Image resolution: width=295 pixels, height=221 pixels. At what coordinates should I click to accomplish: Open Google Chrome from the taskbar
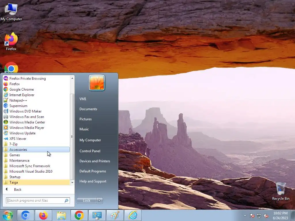click(x=79, y=215)
